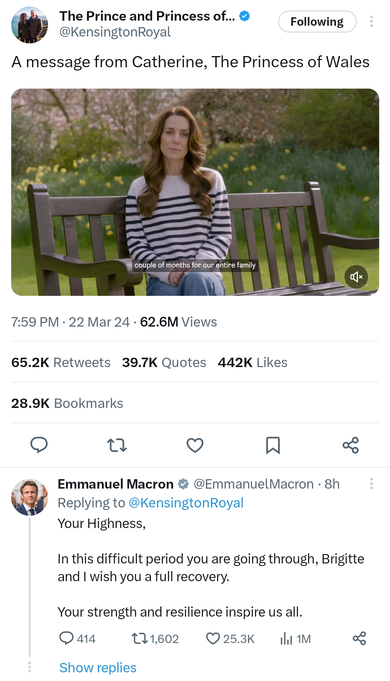The width and height of the screenshot is (390, 681).
Task: Toggle the Following button
Action: (x=317, y=22)
